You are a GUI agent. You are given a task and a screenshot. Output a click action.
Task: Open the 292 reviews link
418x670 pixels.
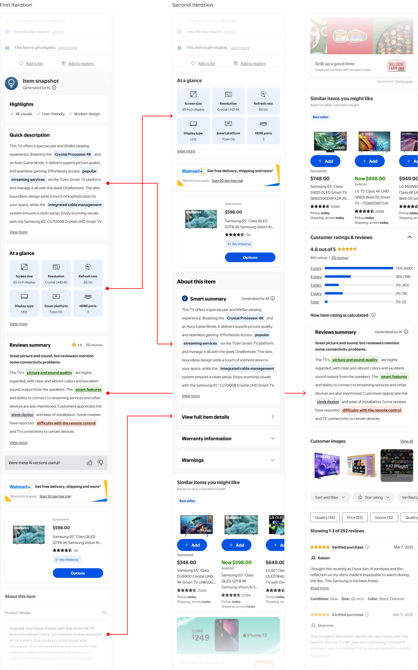[x=340, y=258]
